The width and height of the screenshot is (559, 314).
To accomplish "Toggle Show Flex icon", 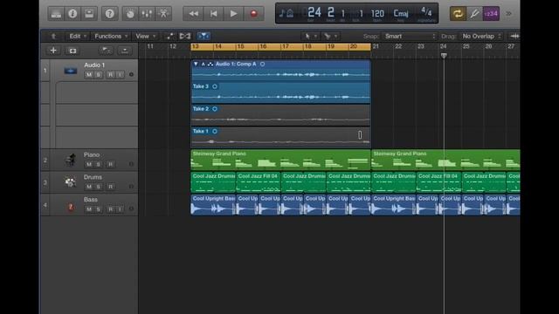I will (x=185, y=36).
